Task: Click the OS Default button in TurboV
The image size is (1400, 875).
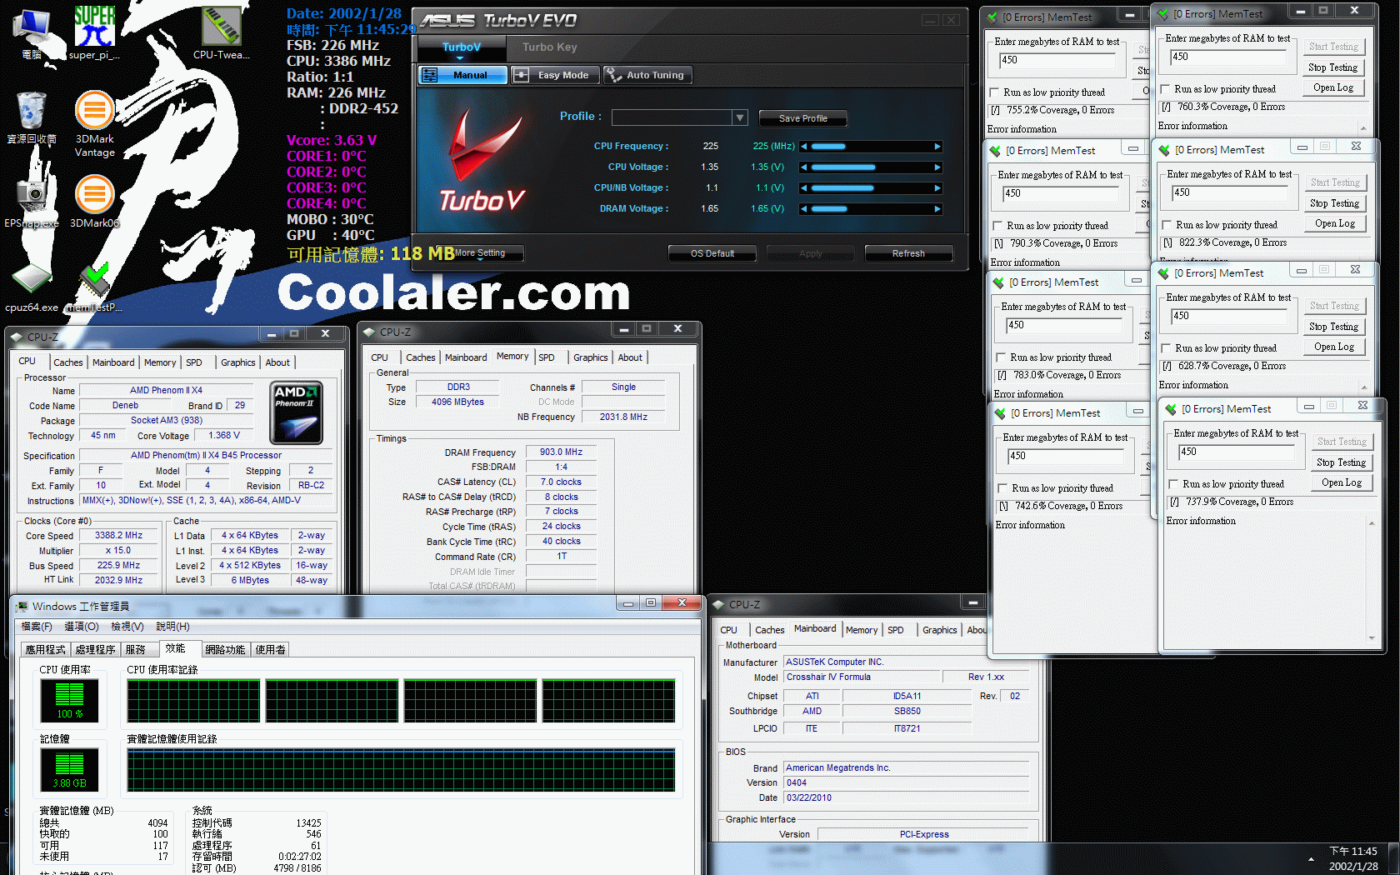Action: (x=712, y=253)
